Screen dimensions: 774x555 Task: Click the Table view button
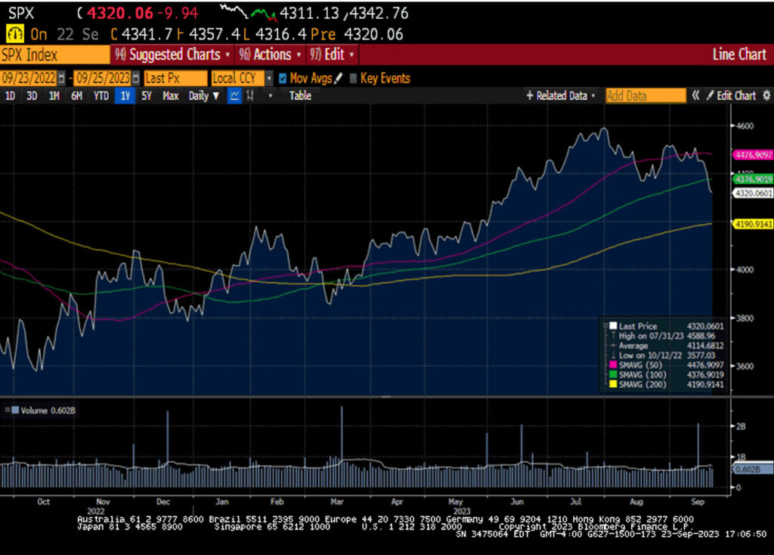coord(300,96)
